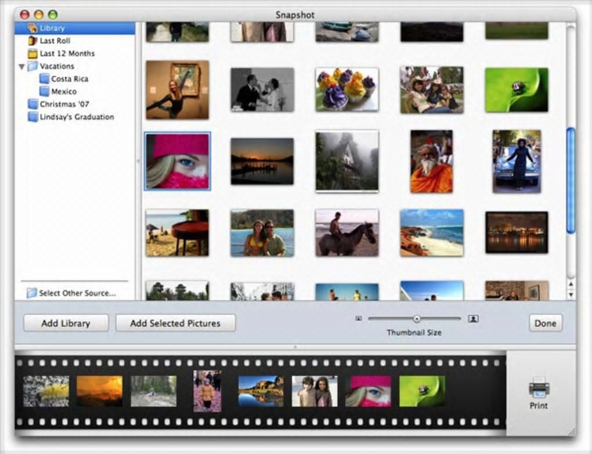Open the Last Roll source
The image size is (592, 454).
[55, 41]
